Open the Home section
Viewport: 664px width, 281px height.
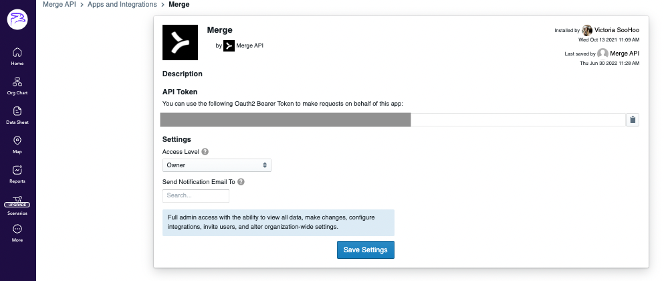(17, 56)
